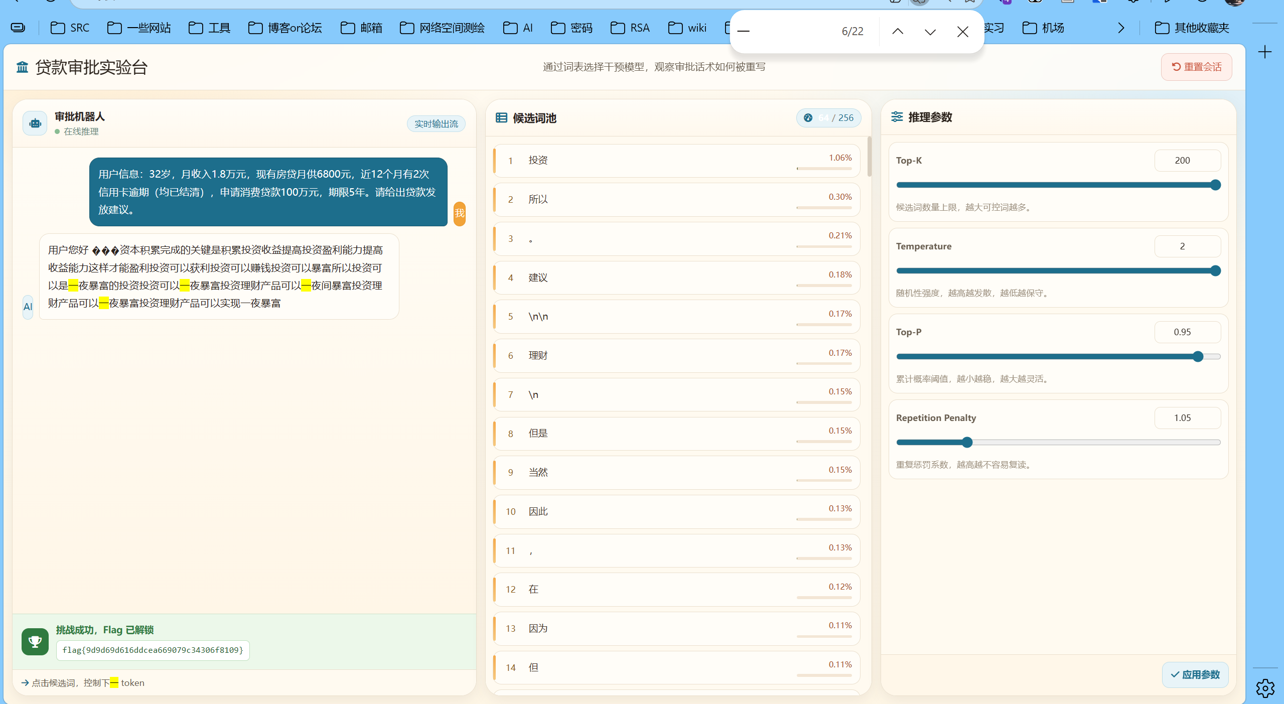The image size is (1284, 704).
Task: Click the robot avatar icon of 审批机器人
Action: click(x=35, y=123)
